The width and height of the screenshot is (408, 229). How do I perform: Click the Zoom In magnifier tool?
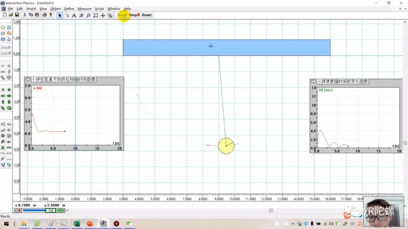tap(81, 15)
